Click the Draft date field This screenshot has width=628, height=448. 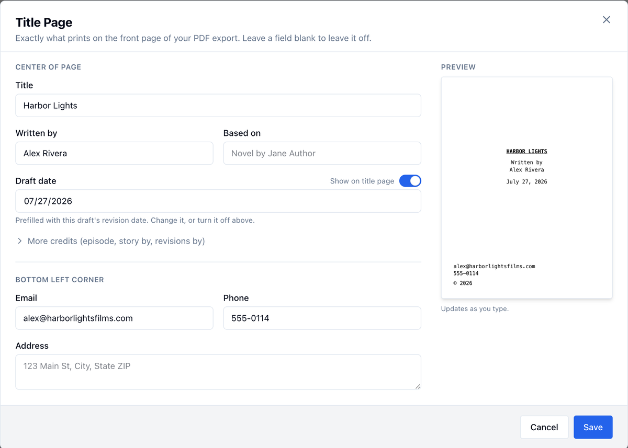click(x=218, y=201)
